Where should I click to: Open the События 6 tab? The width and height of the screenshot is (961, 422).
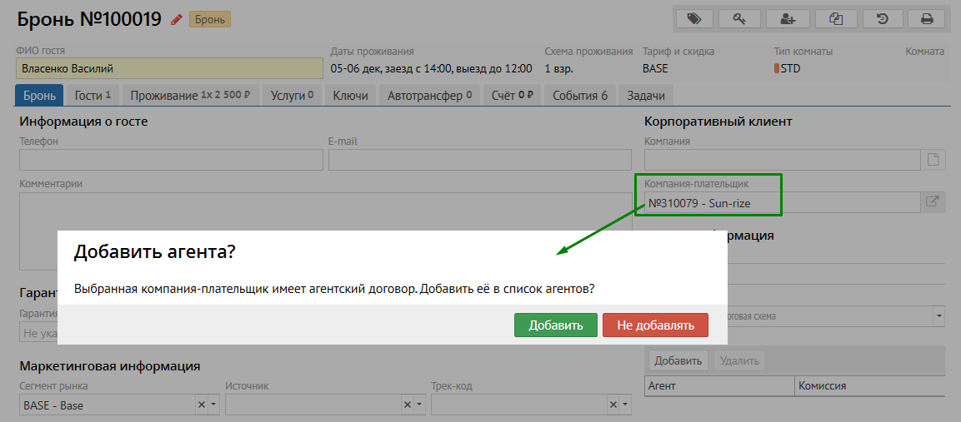click(579, 96)
